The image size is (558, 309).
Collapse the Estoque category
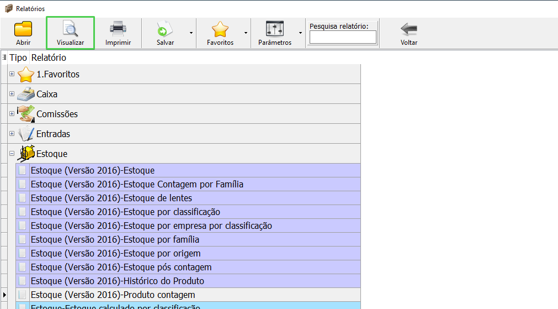click(x=12, y=154)
